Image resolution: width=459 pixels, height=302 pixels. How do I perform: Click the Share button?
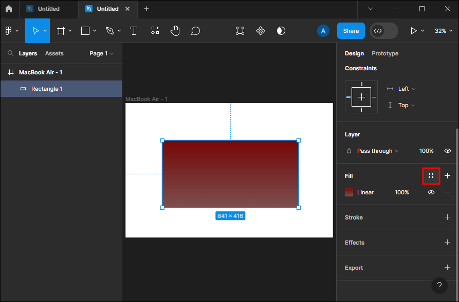point(351,31)
